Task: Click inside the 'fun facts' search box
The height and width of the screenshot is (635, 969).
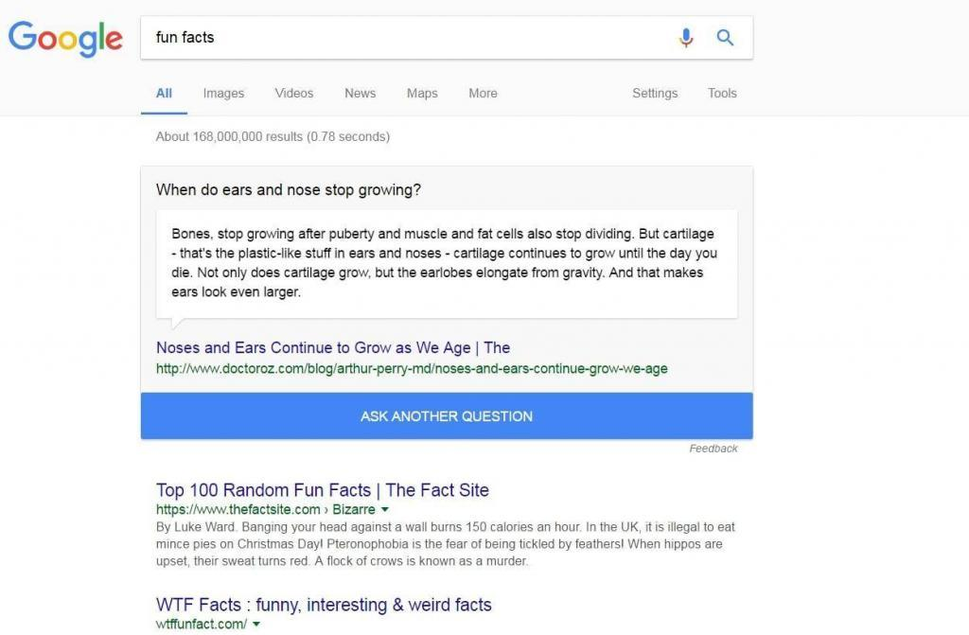Action: 407,38
